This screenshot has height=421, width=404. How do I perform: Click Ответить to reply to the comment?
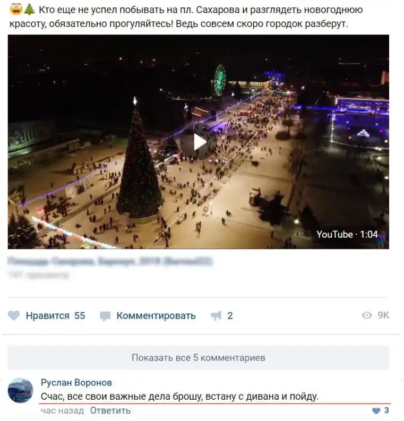point(110,410)
